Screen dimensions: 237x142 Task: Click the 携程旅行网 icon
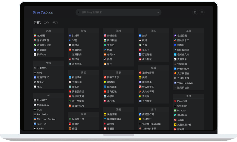[140, 114]
